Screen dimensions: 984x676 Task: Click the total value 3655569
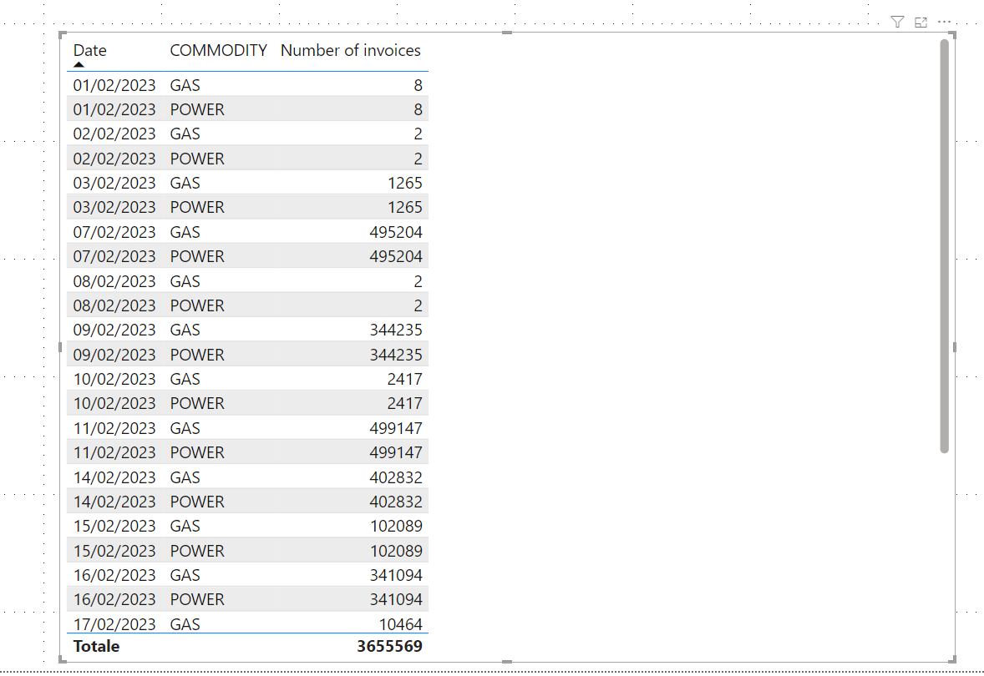[389, 647]
